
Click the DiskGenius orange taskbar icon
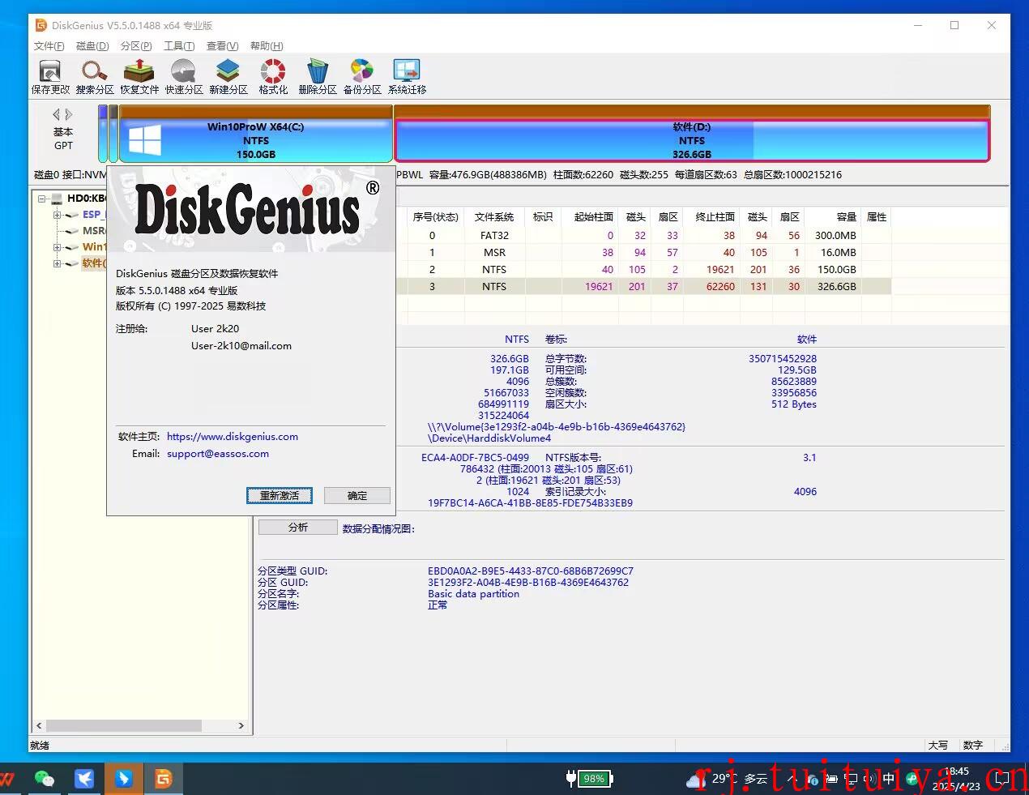click(164, 779)
